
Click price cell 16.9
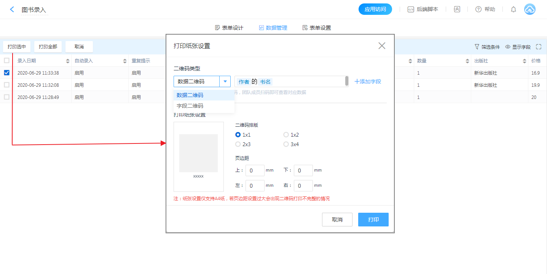pos(536,73)
